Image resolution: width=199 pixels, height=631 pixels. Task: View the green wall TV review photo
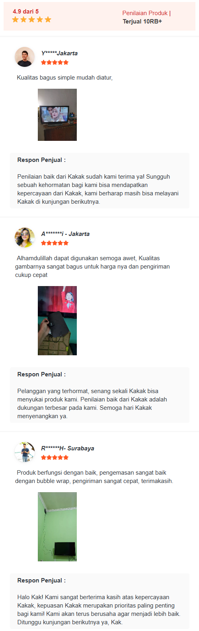pos(57,527)
